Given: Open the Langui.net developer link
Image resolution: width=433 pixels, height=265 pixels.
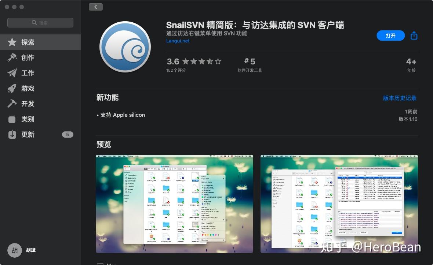Looking at the screenshot, I should coord(178,41).
